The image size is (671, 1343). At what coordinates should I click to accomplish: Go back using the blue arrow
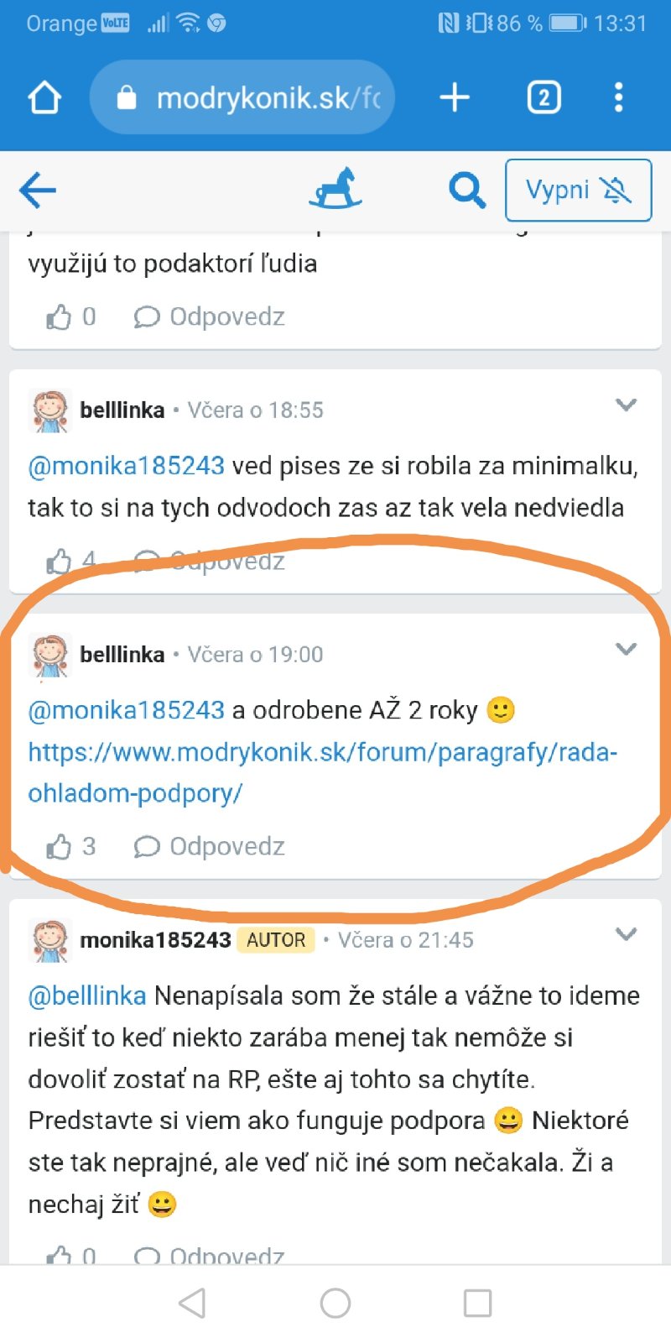point(37,191)
